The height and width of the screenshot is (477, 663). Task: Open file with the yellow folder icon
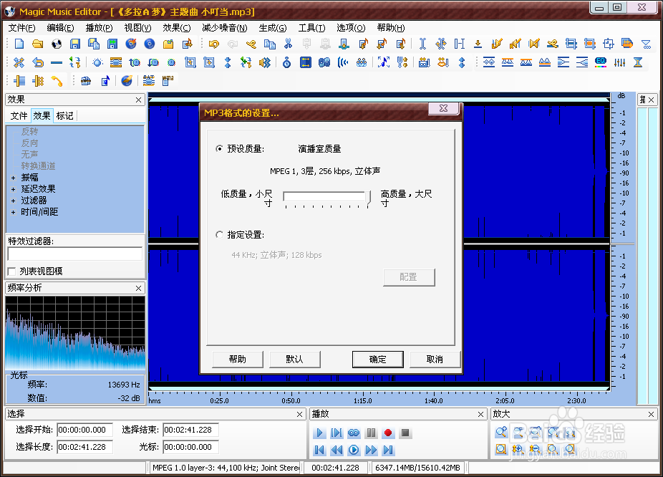38,44
